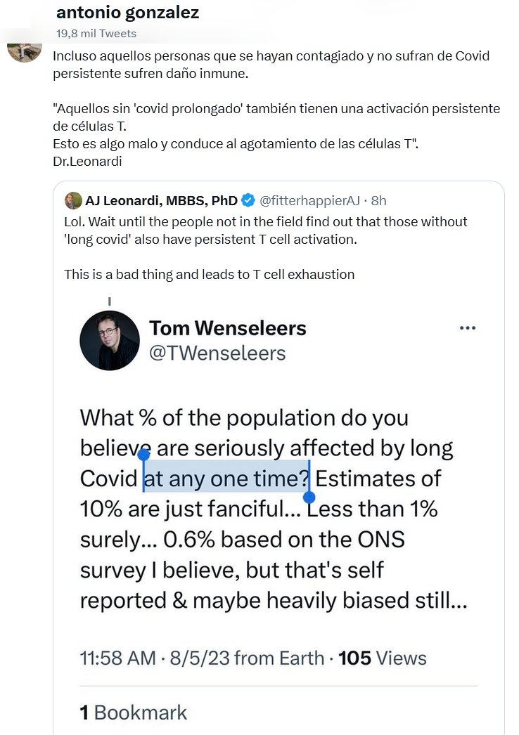Open AJ Leonardi, MBBS, PhD name link
Screen dimensions: 519x735
161,201
